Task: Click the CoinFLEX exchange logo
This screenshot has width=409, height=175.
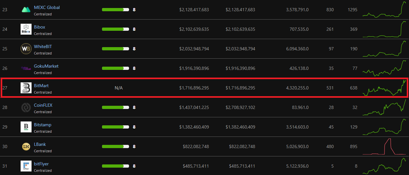Action: click(26, 107)
